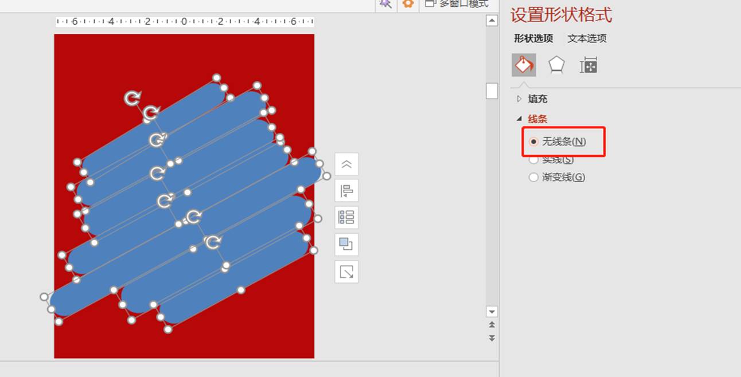Jump to next slide with double-down arrow

492,338
